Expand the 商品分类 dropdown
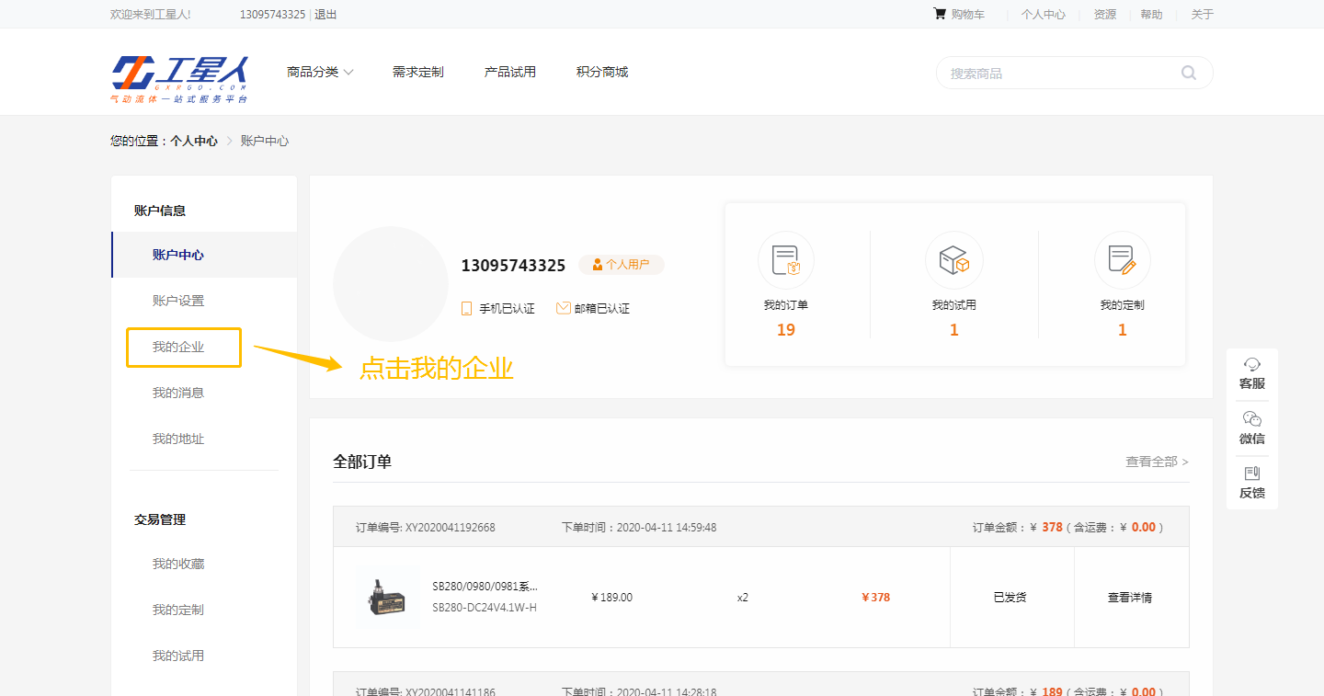1324x696 pixels. [x=320, y=72]
